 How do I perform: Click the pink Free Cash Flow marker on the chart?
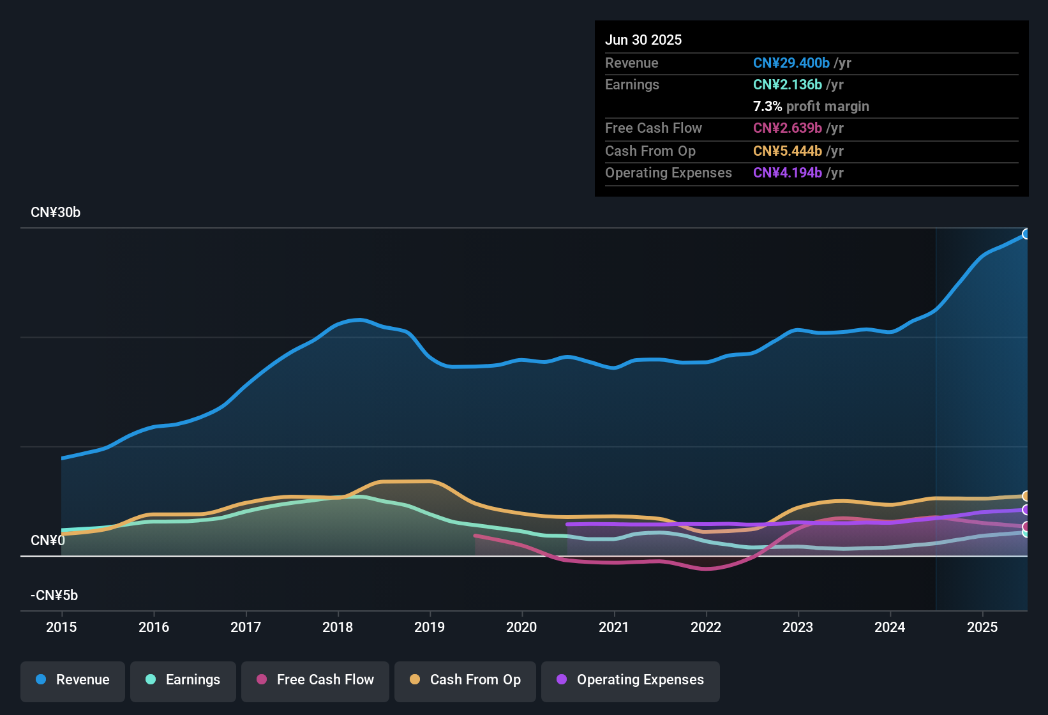coord(1025,525)
